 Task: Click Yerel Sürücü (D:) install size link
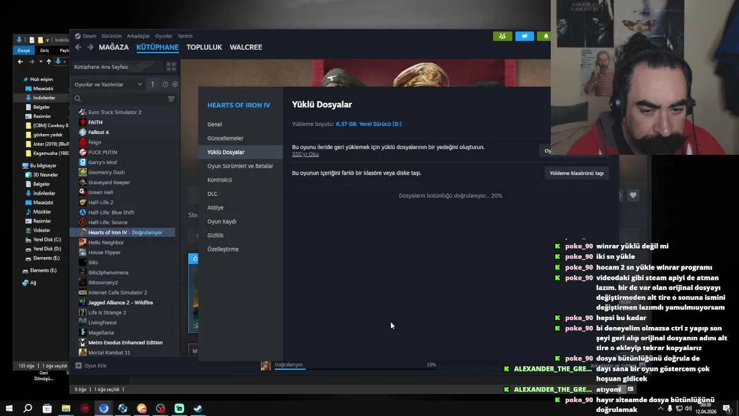[368, 124]
